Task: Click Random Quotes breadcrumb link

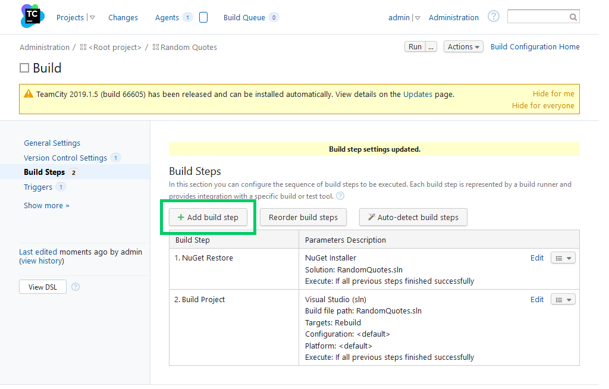Action: [189, 48]
